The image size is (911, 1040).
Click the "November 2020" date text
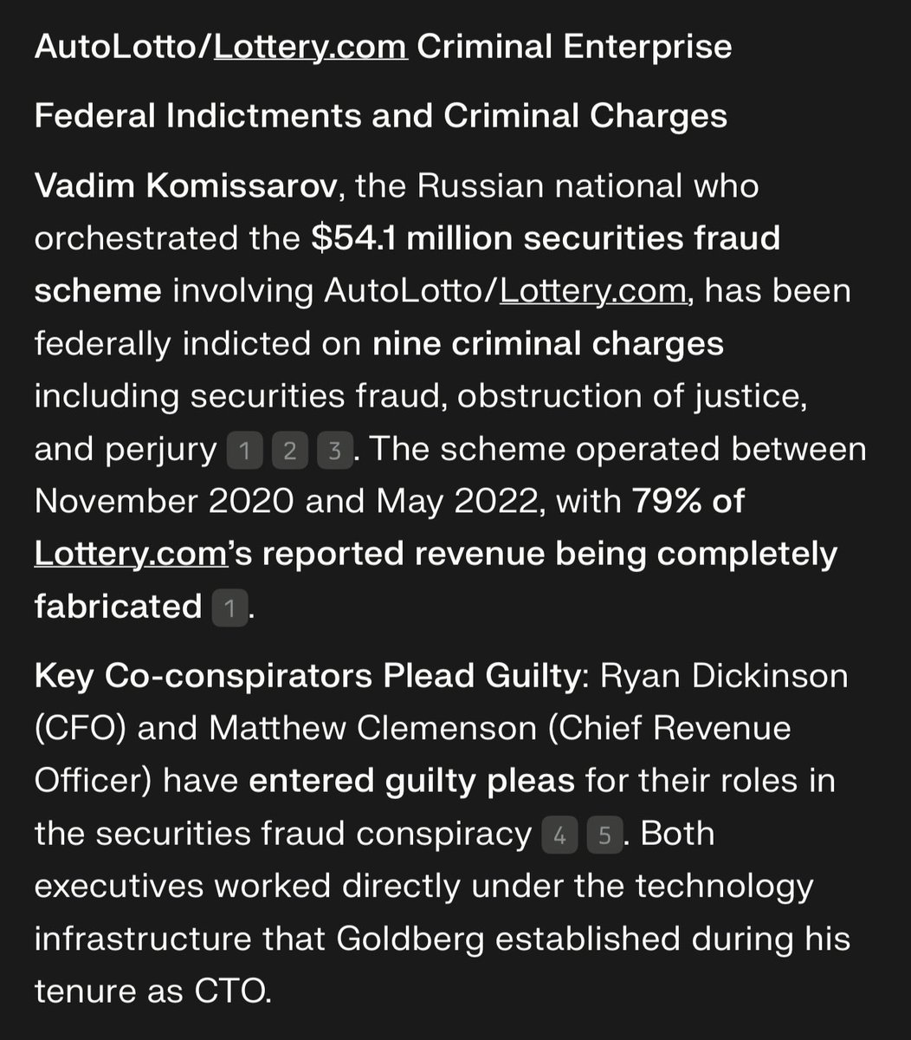click(x=165, y=501)
